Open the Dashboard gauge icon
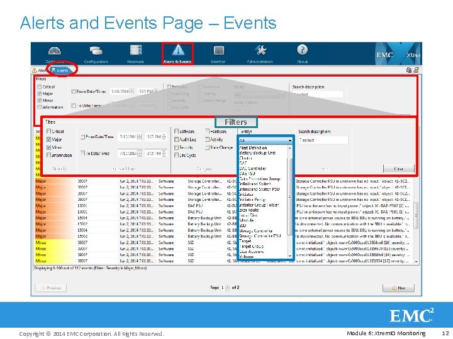Image resolution: width=453 pixels, height=339 pixels. [54, 51]
